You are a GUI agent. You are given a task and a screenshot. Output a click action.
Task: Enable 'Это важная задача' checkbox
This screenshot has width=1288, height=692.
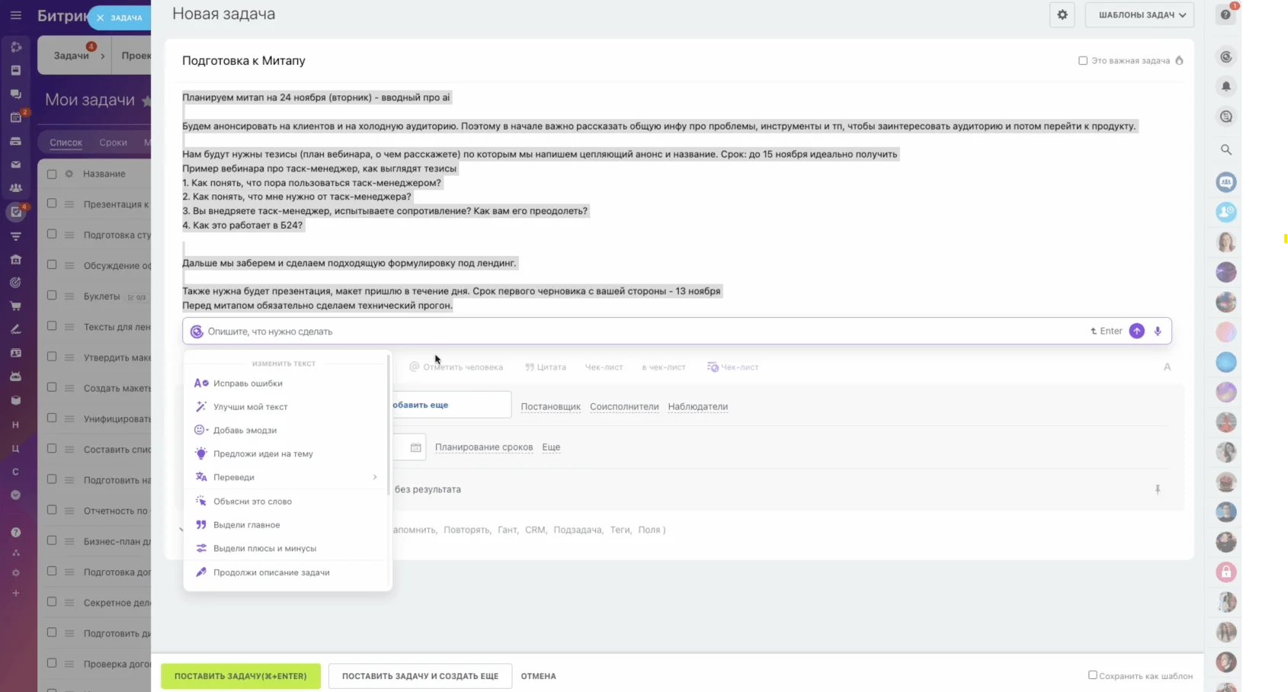click(1083, 61)
